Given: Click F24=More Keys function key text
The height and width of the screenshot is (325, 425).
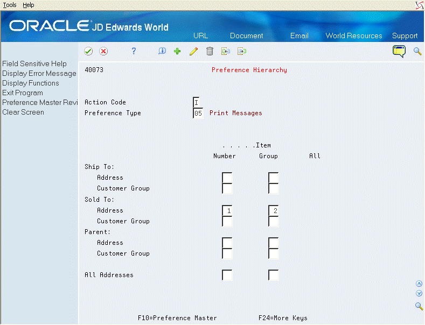Looking at the screenshot, I should tap(283, 318).
